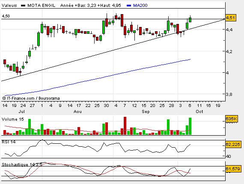Image resolution: width=244 pixels, height=184 pixels.
Task: Click the 12 date tick label
Action: coord(134,105)
